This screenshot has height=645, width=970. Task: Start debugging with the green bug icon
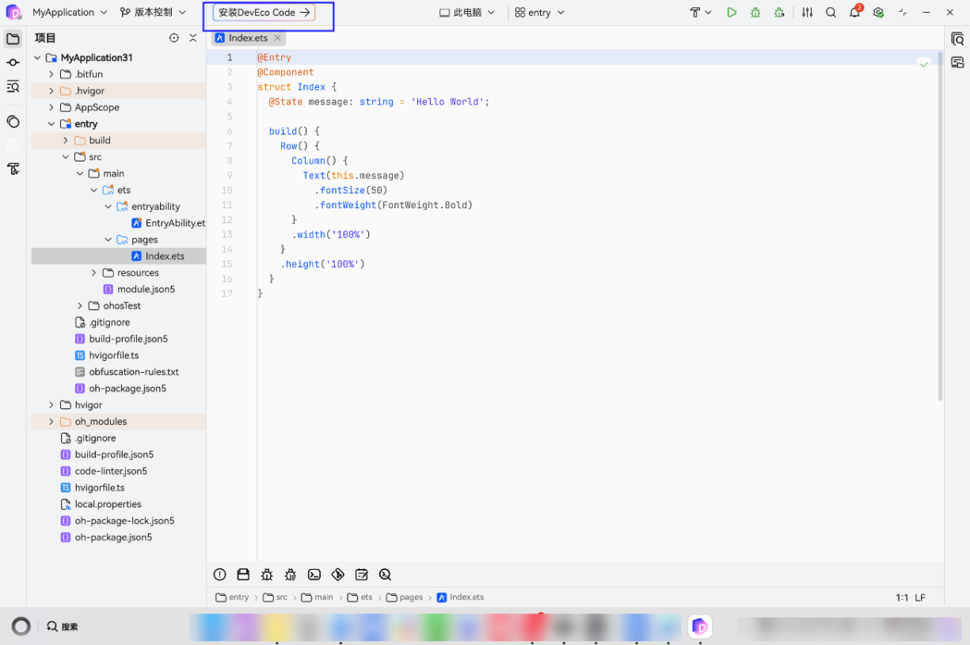755,13
